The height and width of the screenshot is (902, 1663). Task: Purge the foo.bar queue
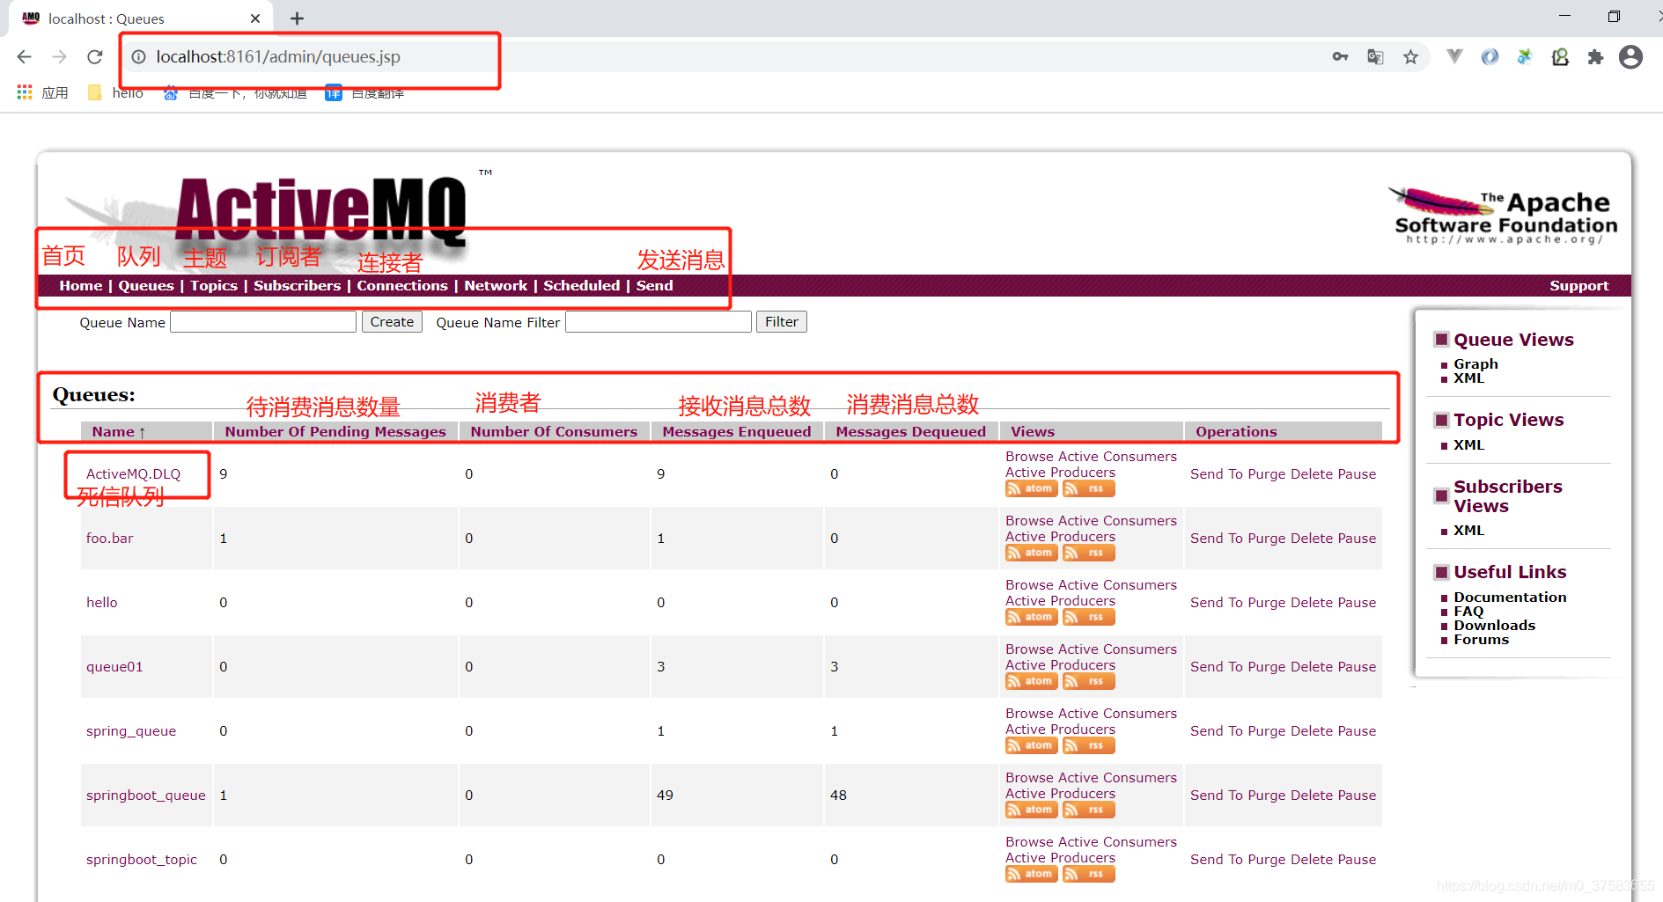[1266, 539]
